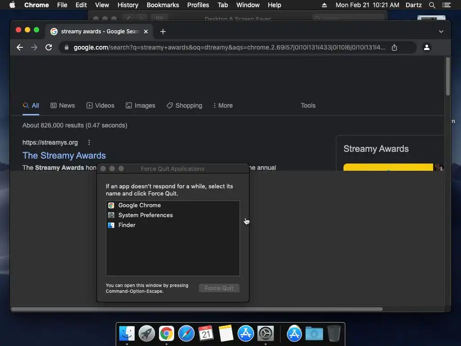The width and height of the screenshot is (461, 346).
Task: Click the Chrome back arrow
Action: coord(20,47)
